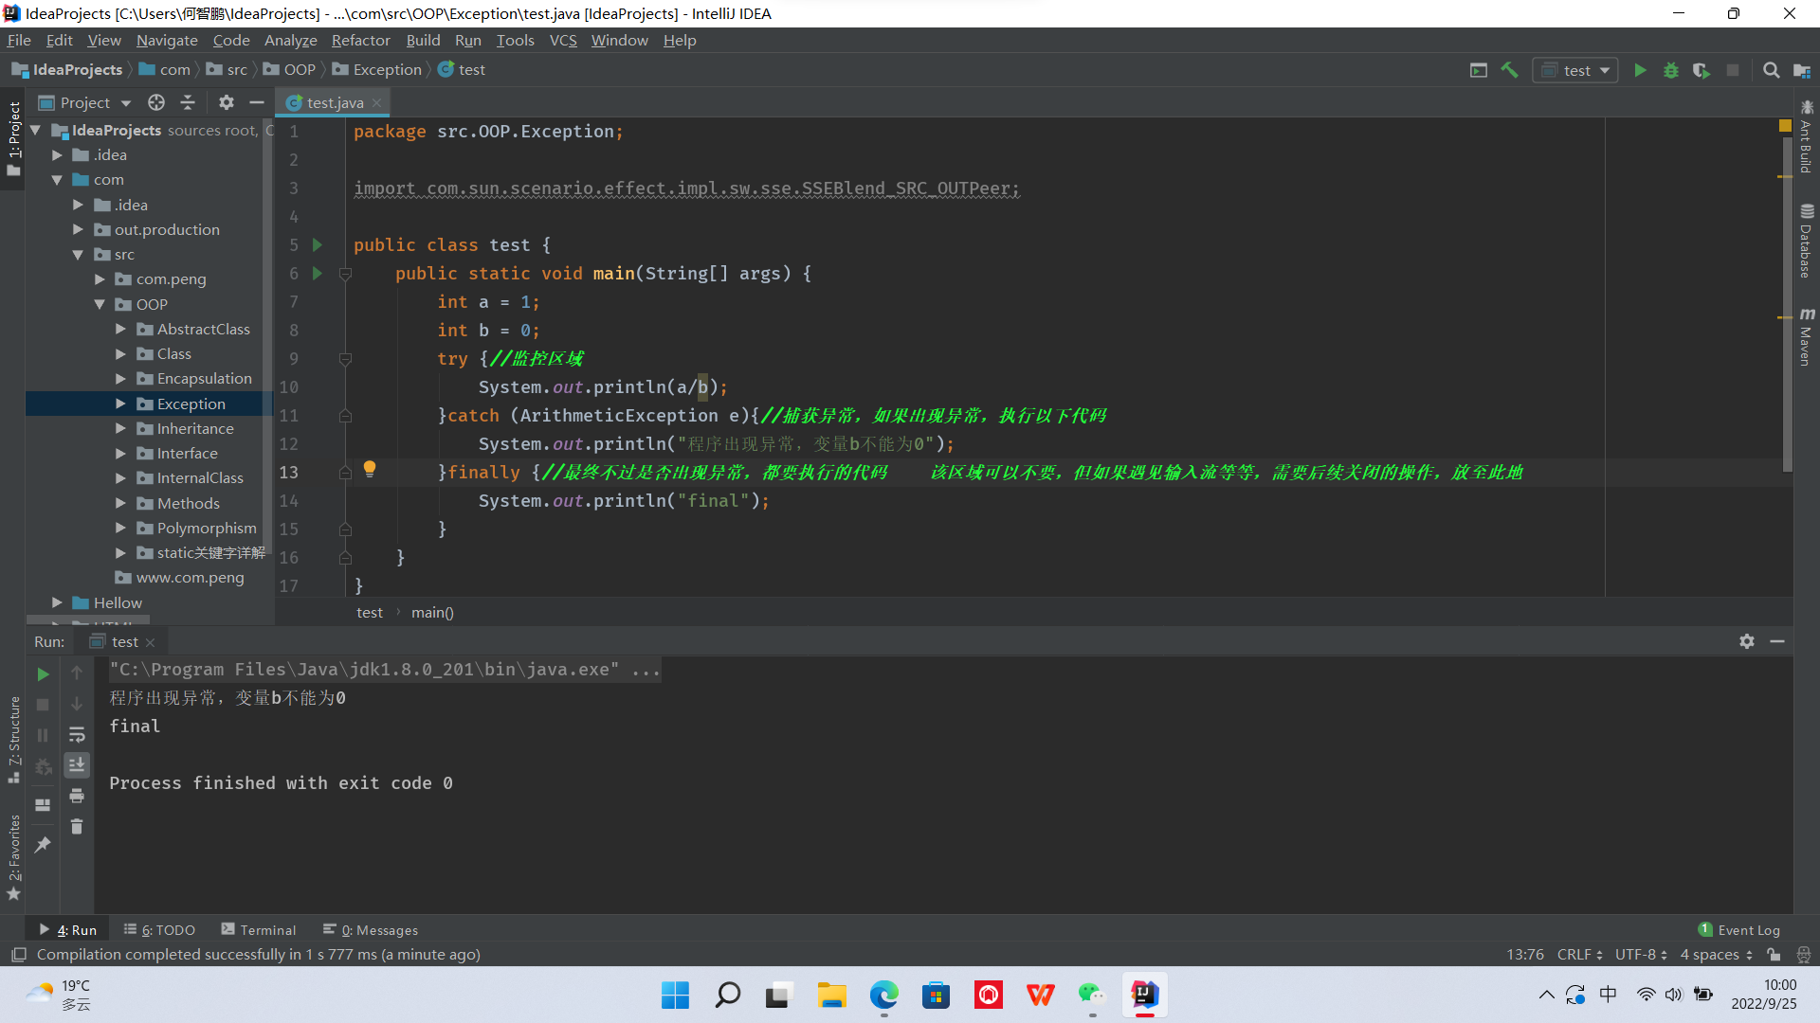
Task: Toggle soft-wrap in Run console
Action: 77,735
